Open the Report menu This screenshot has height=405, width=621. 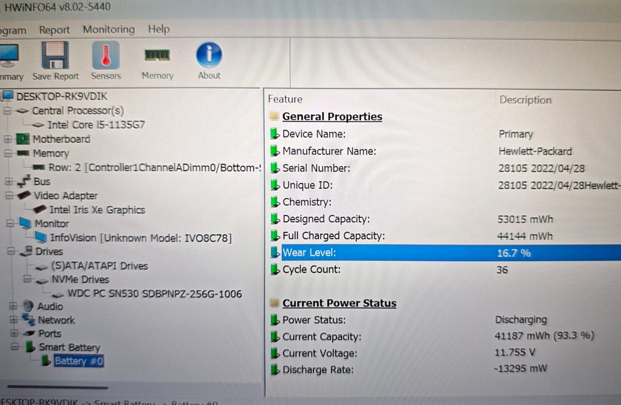[x=54, y=30]
